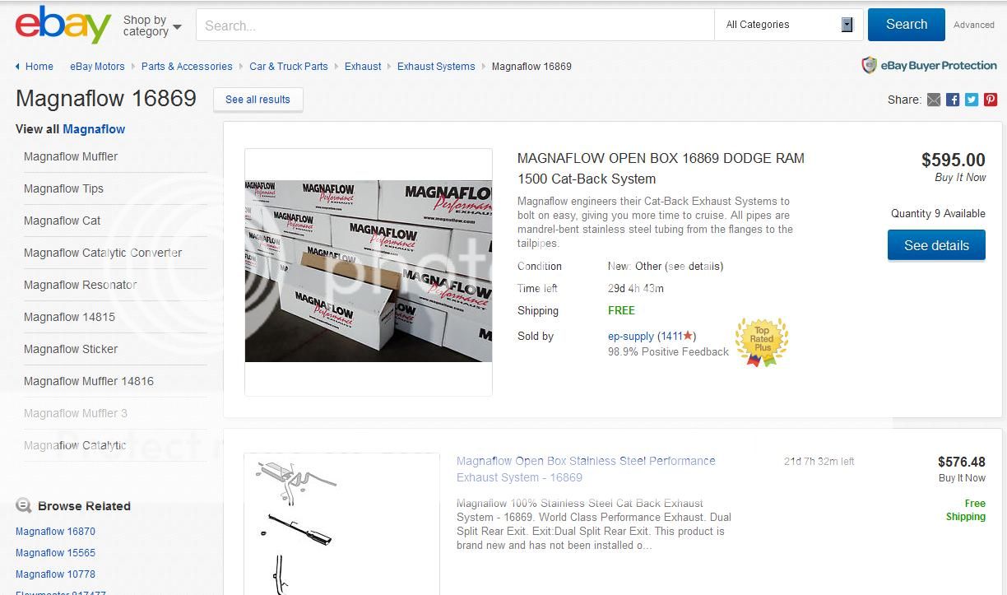
Task: Share on Twitter icon
Action: coord(972,100)
